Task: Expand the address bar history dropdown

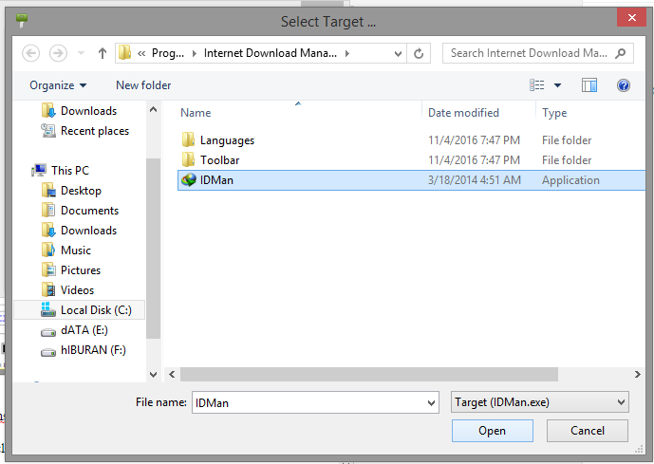Action: coord(398,53)
